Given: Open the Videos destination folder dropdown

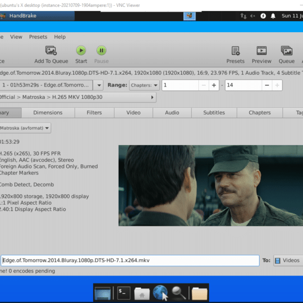Looking at the screenshot, I should coord(288,261).
